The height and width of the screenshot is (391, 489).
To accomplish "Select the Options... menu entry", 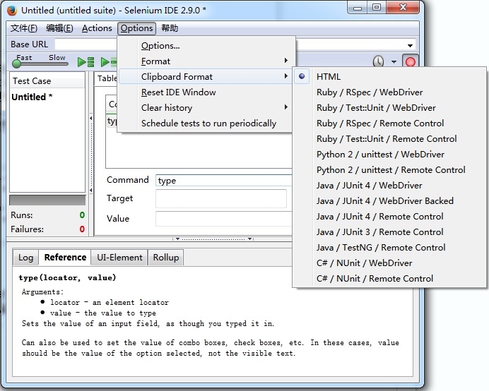I will click(206, 46).
